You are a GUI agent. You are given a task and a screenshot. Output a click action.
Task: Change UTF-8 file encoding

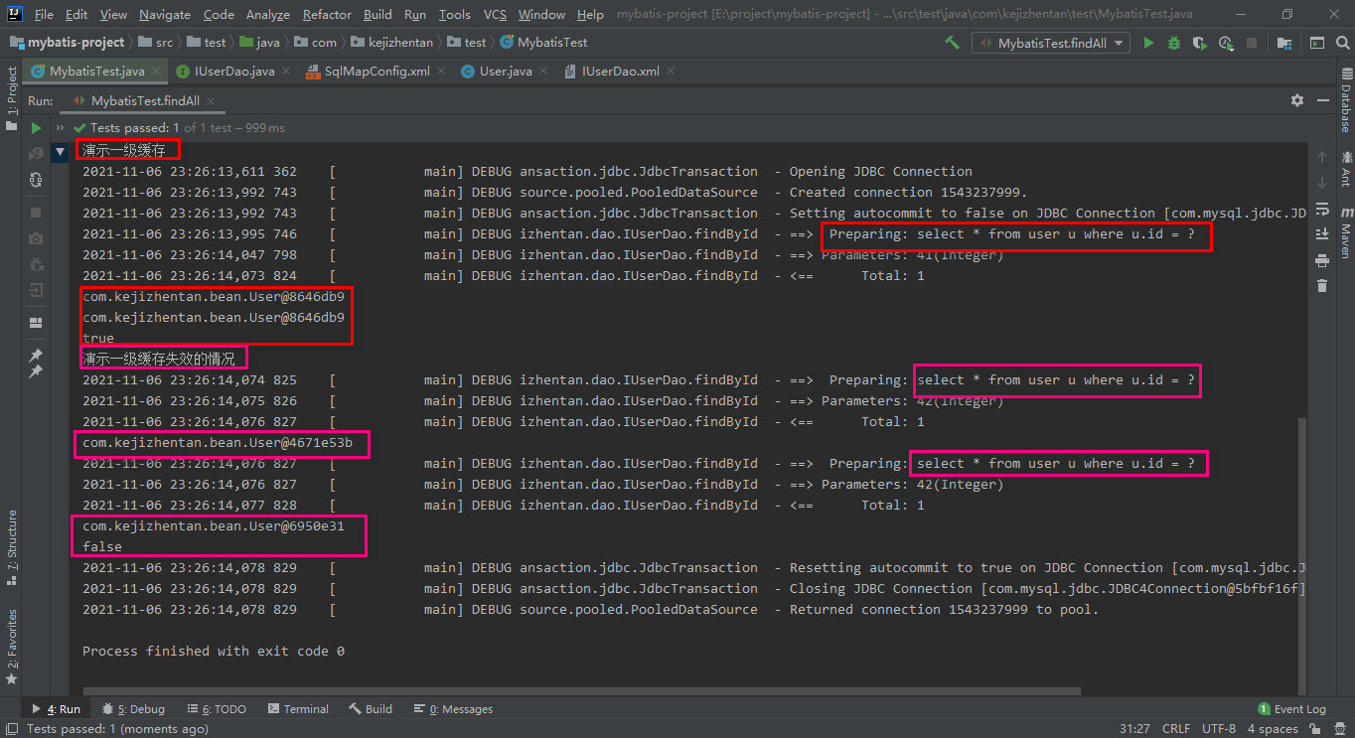(1218, 729)
